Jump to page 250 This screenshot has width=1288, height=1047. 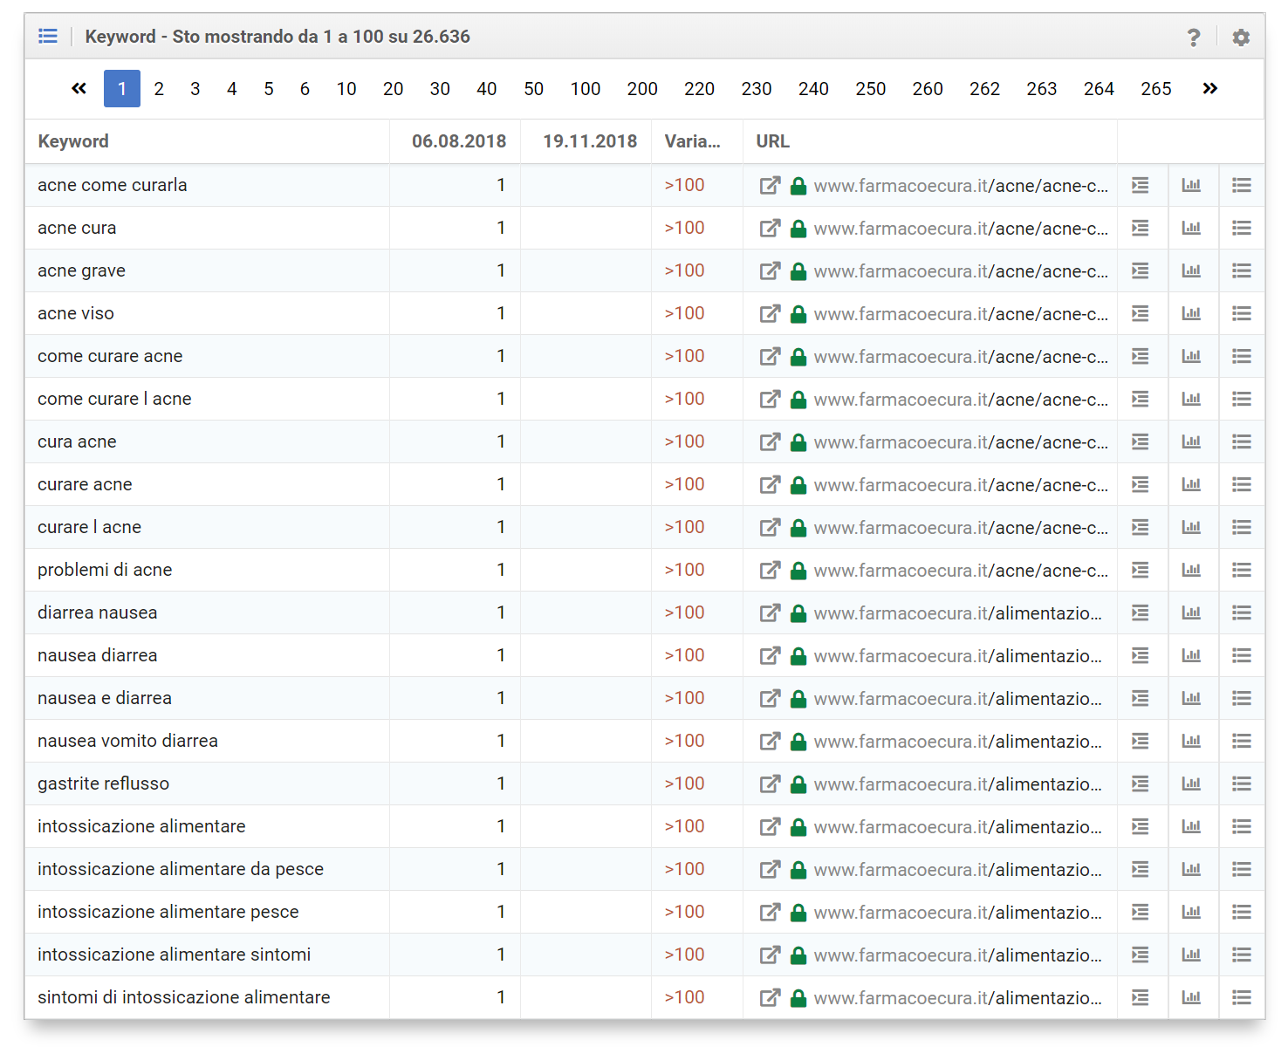click(x=871, y=88)
